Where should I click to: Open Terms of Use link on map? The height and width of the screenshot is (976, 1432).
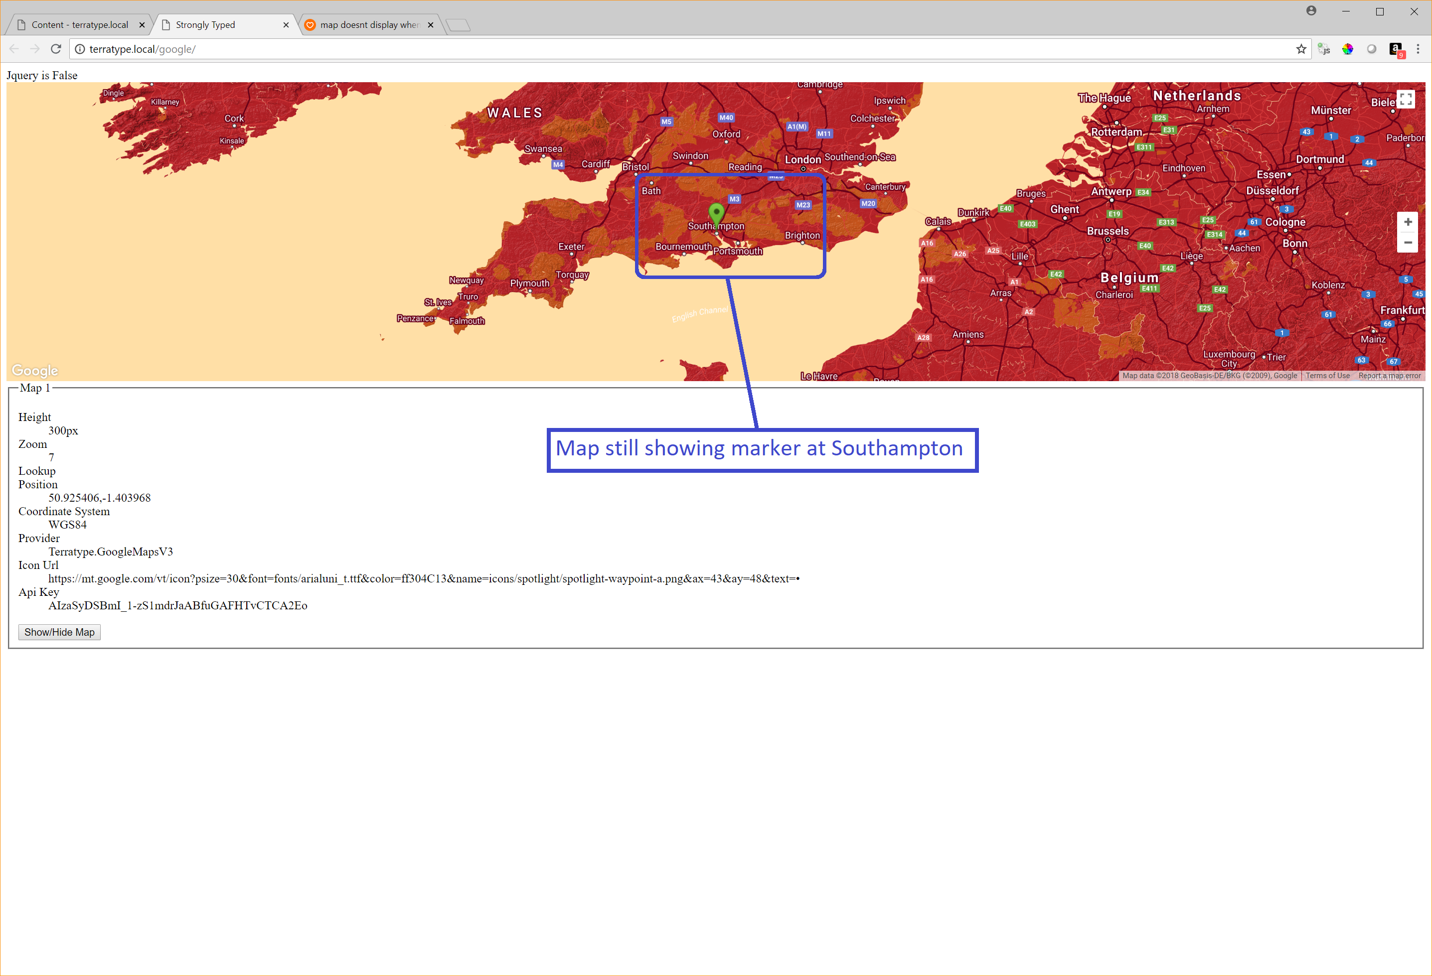click(1328, 376)
